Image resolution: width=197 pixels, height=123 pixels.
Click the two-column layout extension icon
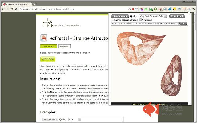click(184, 9)
